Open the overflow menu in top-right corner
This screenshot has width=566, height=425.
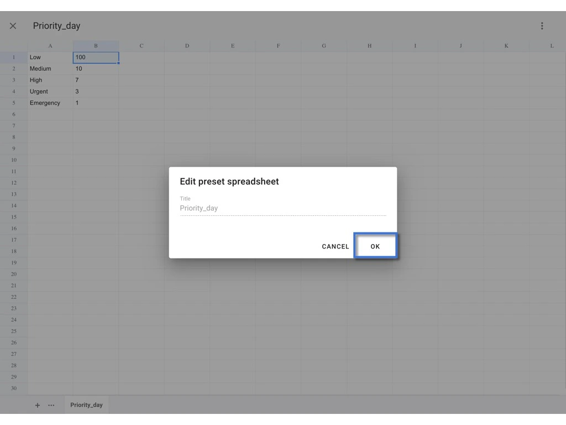tap(542, 25)
